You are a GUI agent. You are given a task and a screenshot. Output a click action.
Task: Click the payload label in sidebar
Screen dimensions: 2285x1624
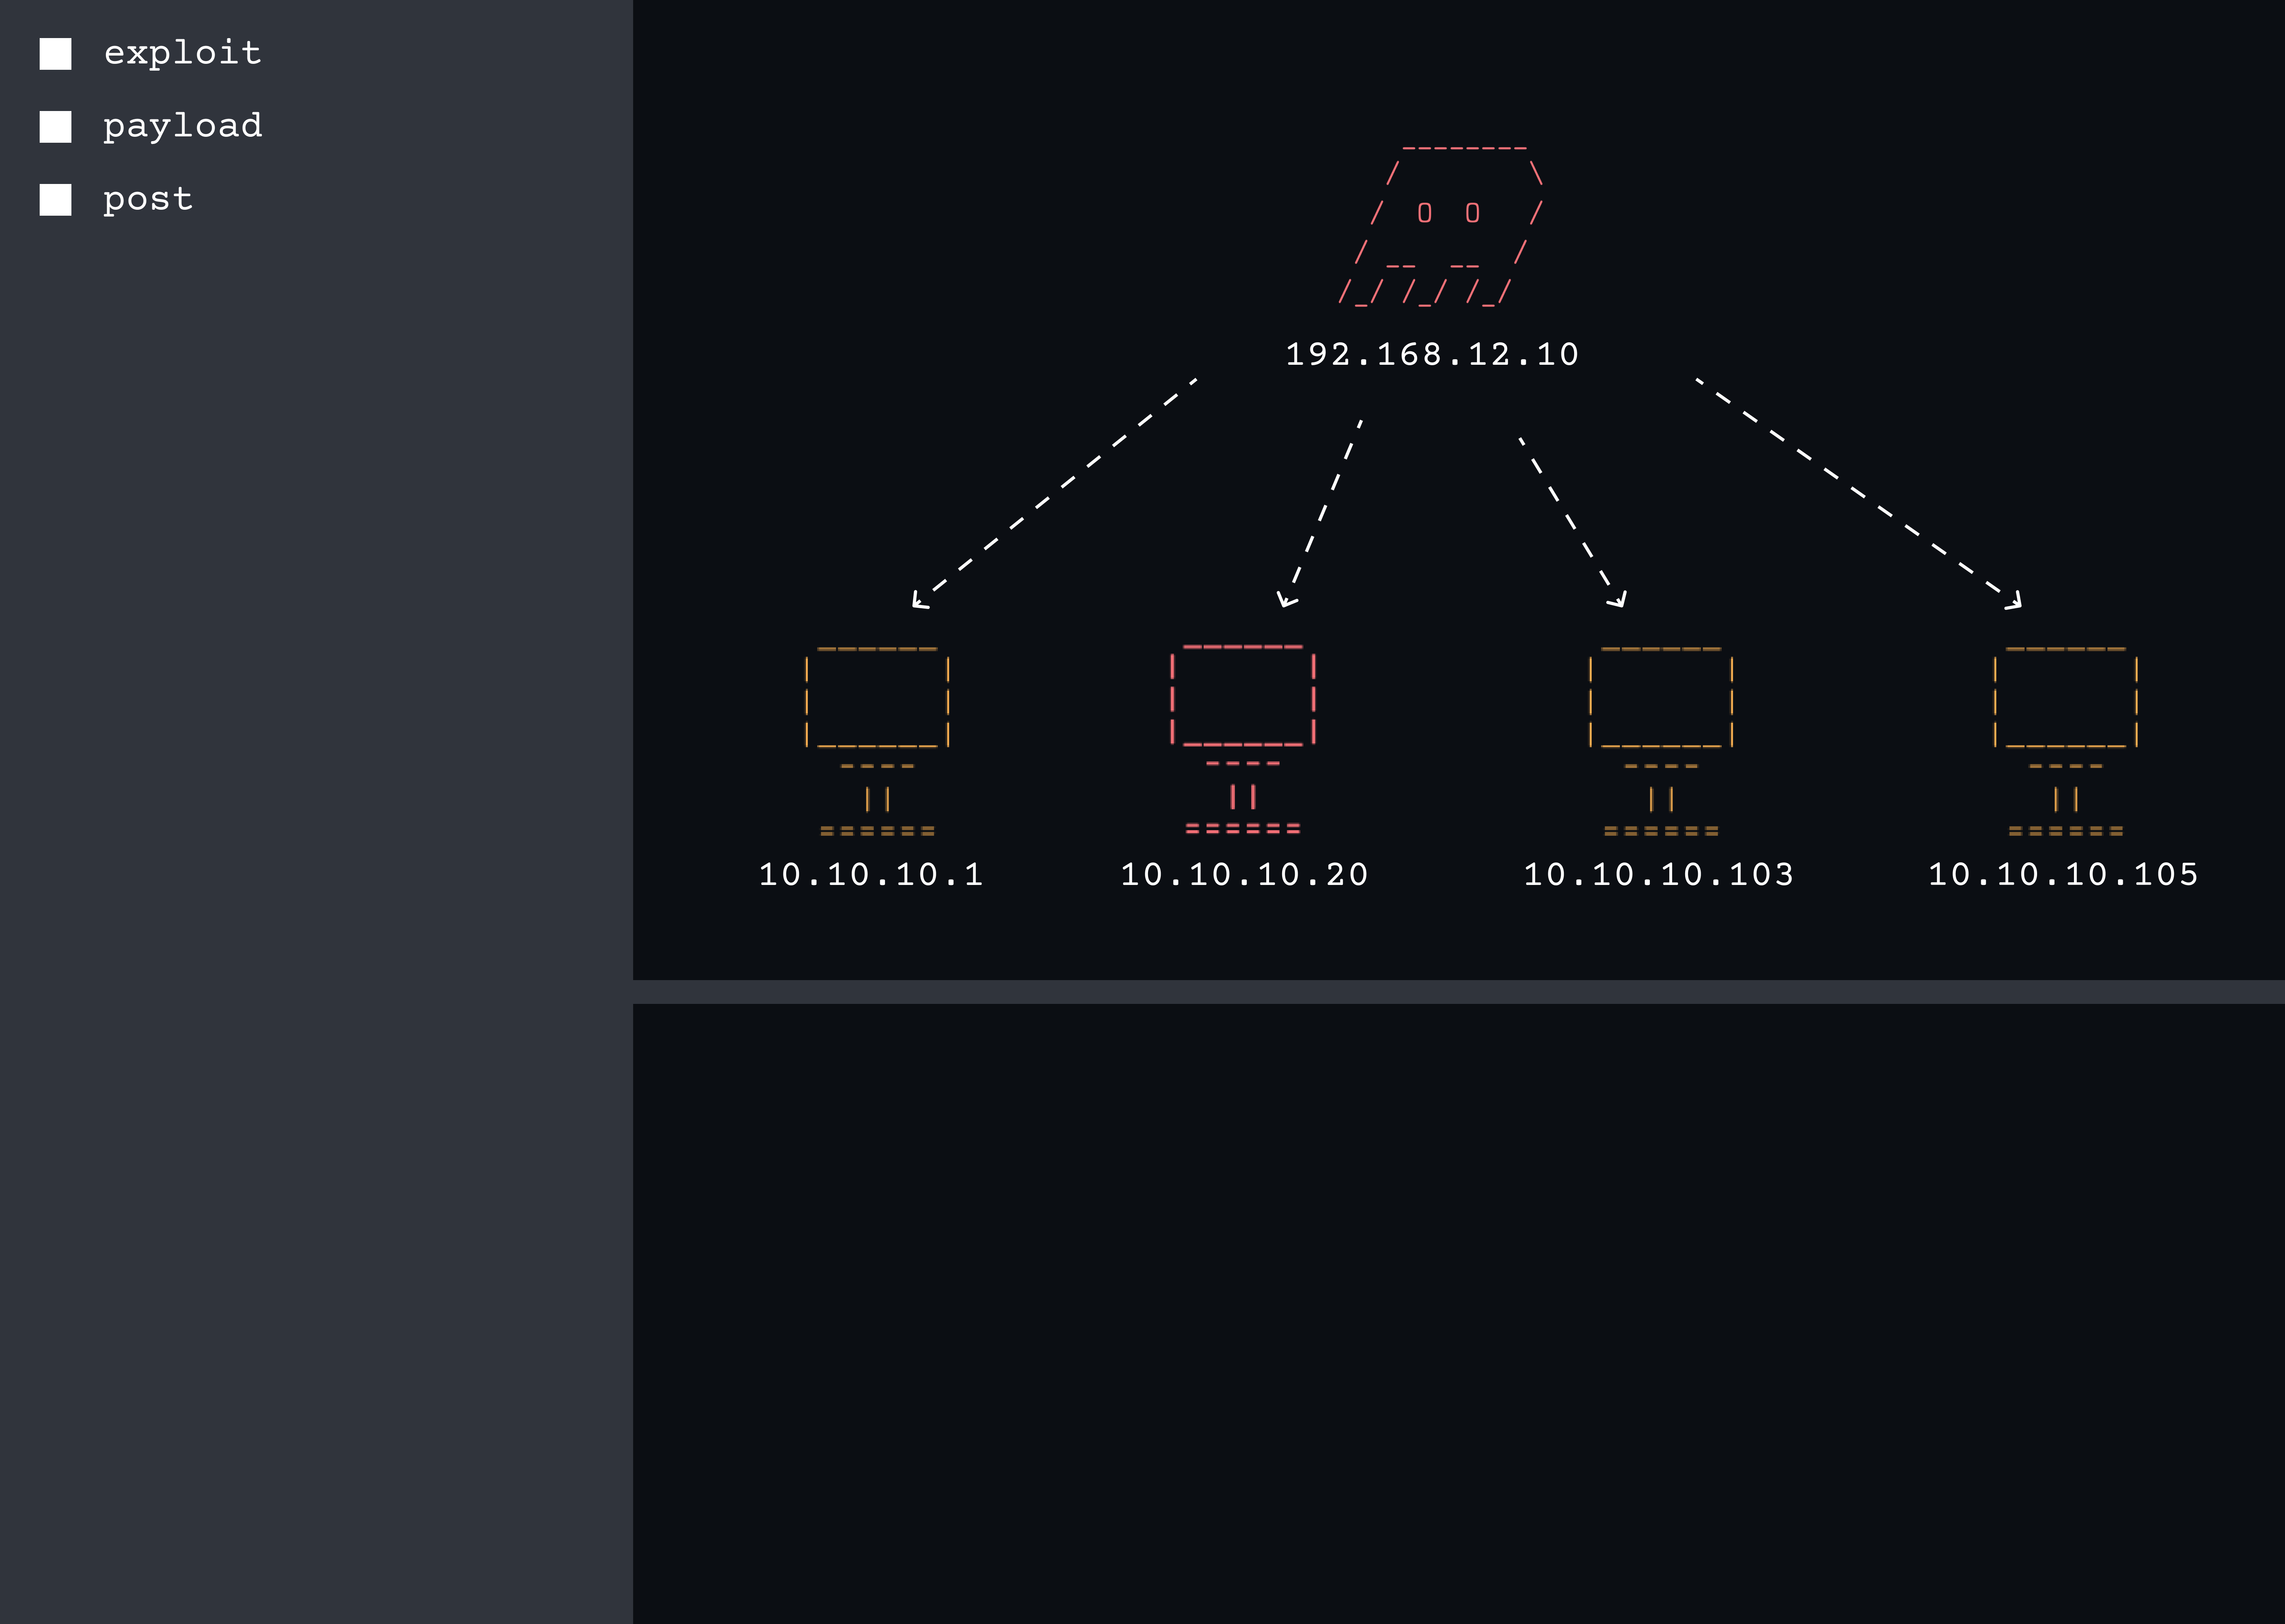pos(184,126)
